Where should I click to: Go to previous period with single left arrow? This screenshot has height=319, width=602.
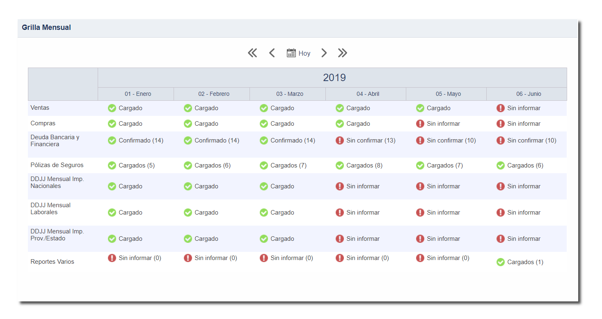(272, 53)
